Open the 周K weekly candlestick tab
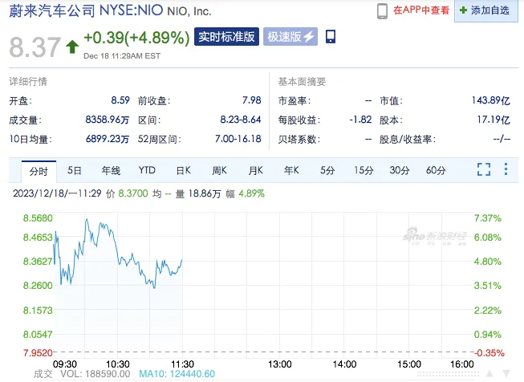 pos(220,170)
